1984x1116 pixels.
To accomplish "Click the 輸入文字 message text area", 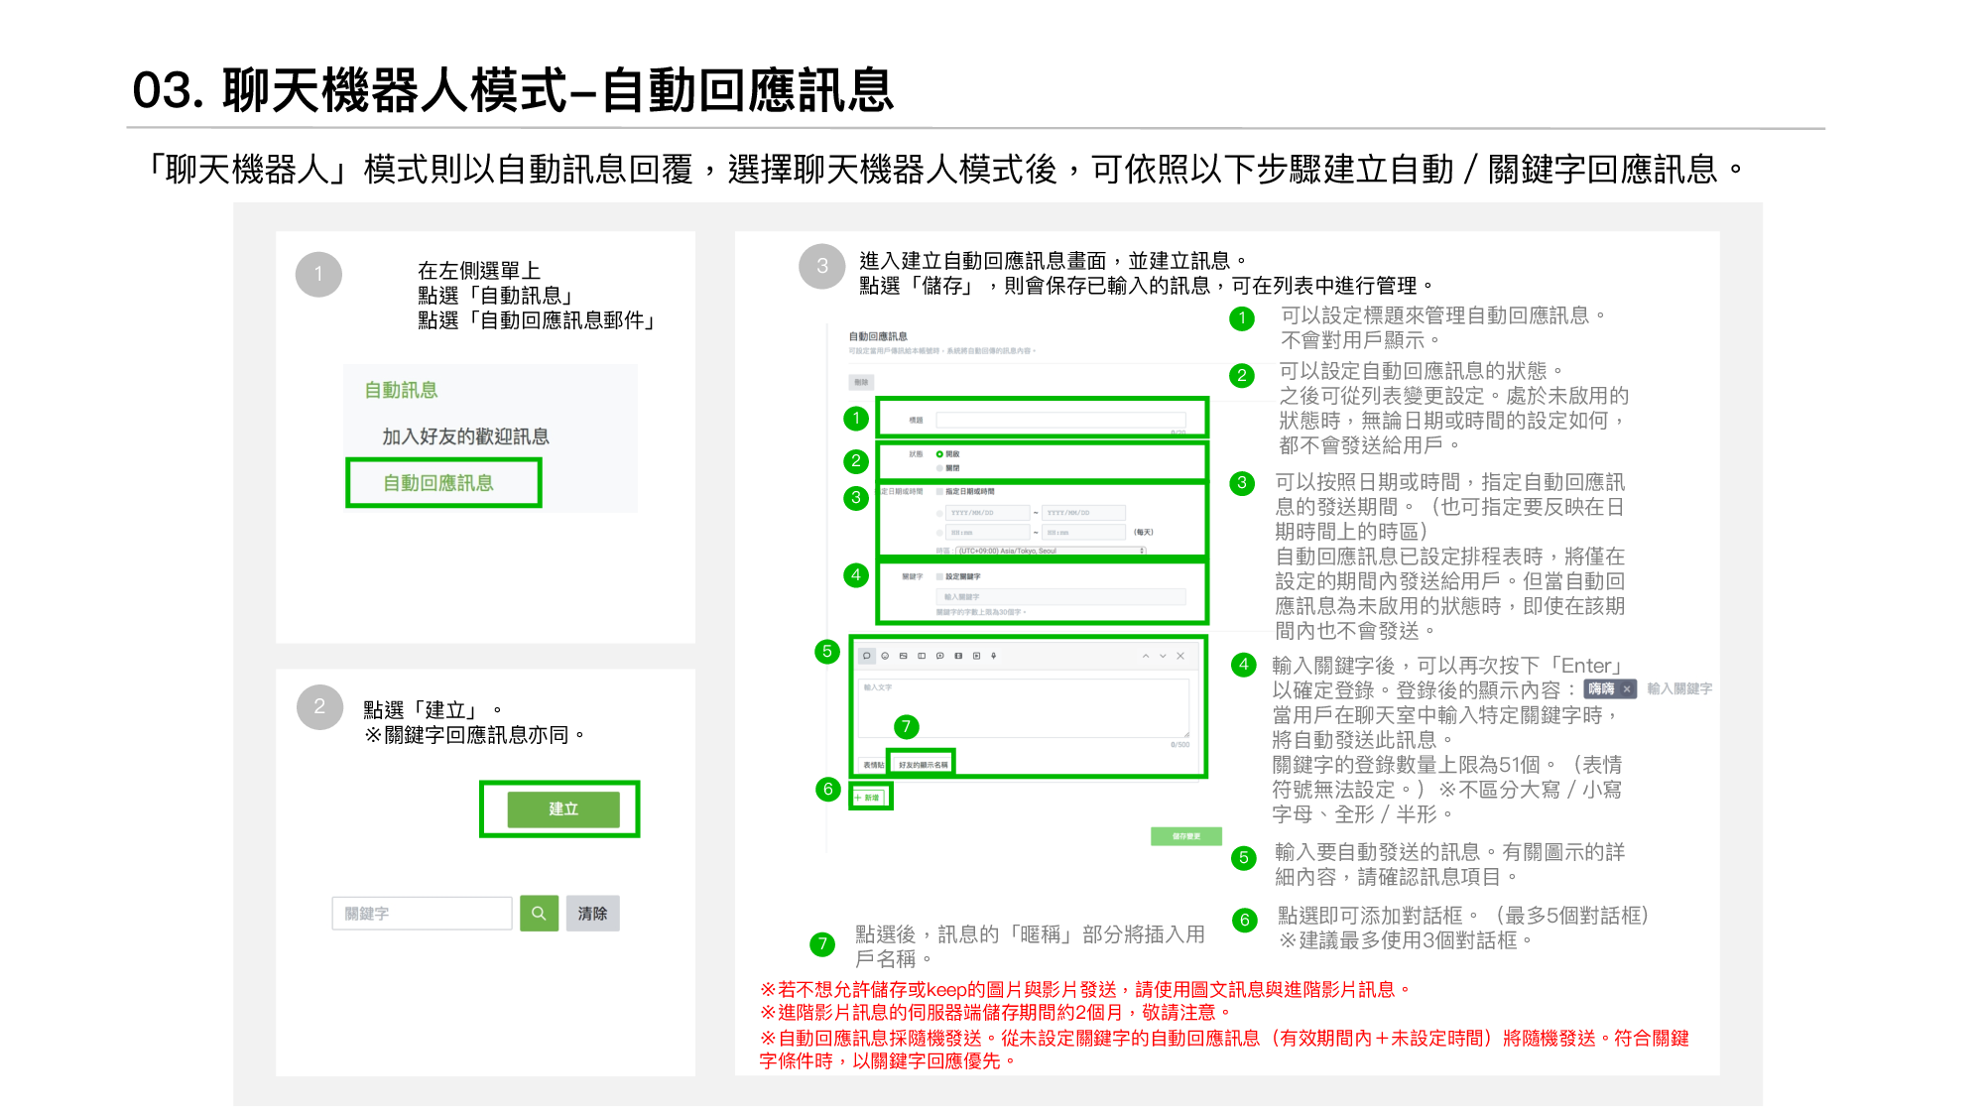I will pos(1024,707).
